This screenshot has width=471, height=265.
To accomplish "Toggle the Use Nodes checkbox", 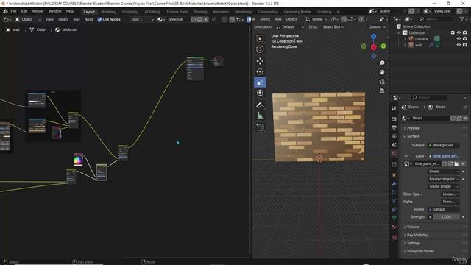I will 100,20.
